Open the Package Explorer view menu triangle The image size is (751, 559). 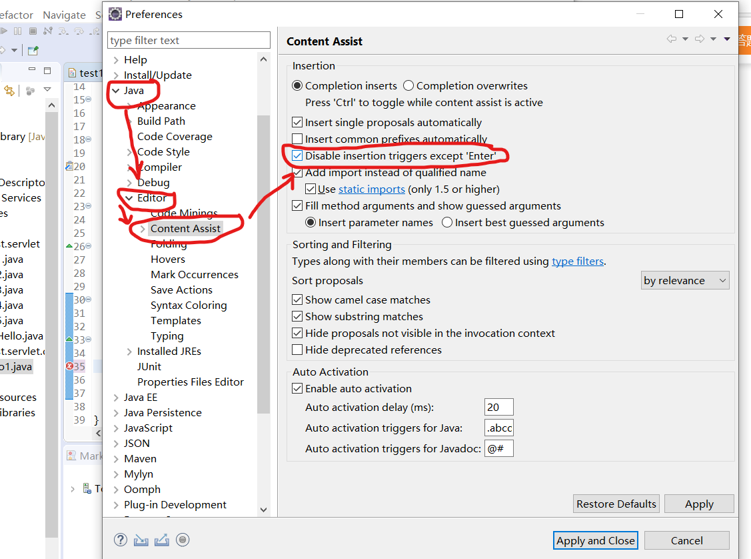pos(47,89)
